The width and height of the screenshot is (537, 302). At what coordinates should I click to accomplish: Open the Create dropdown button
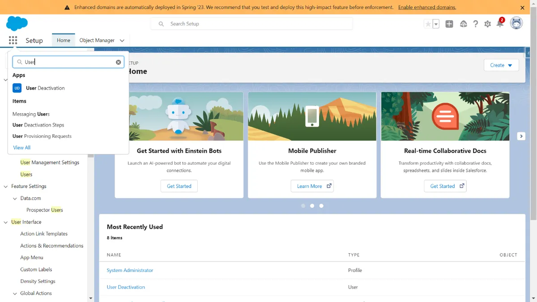[x=501, y=65]
